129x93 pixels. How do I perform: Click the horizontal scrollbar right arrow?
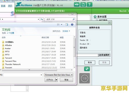(72, 70)
